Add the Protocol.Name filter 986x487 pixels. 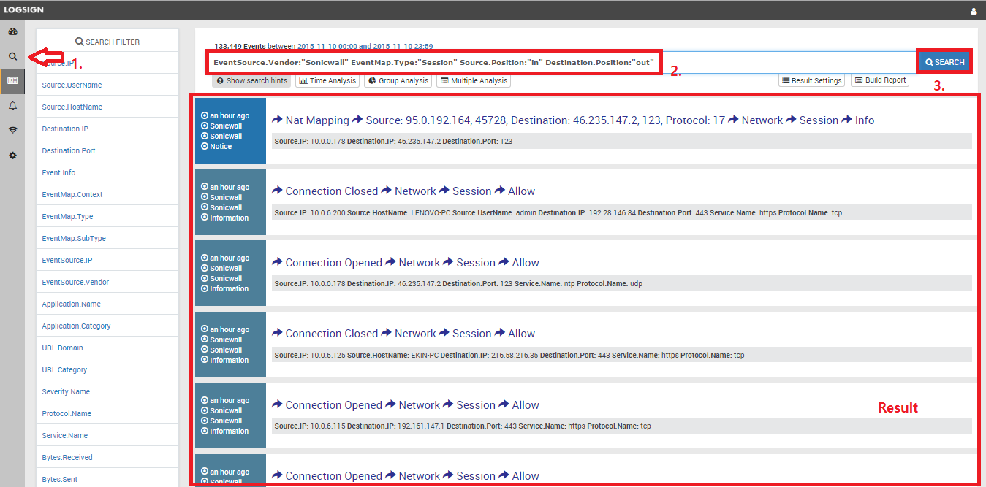(67, 413)
